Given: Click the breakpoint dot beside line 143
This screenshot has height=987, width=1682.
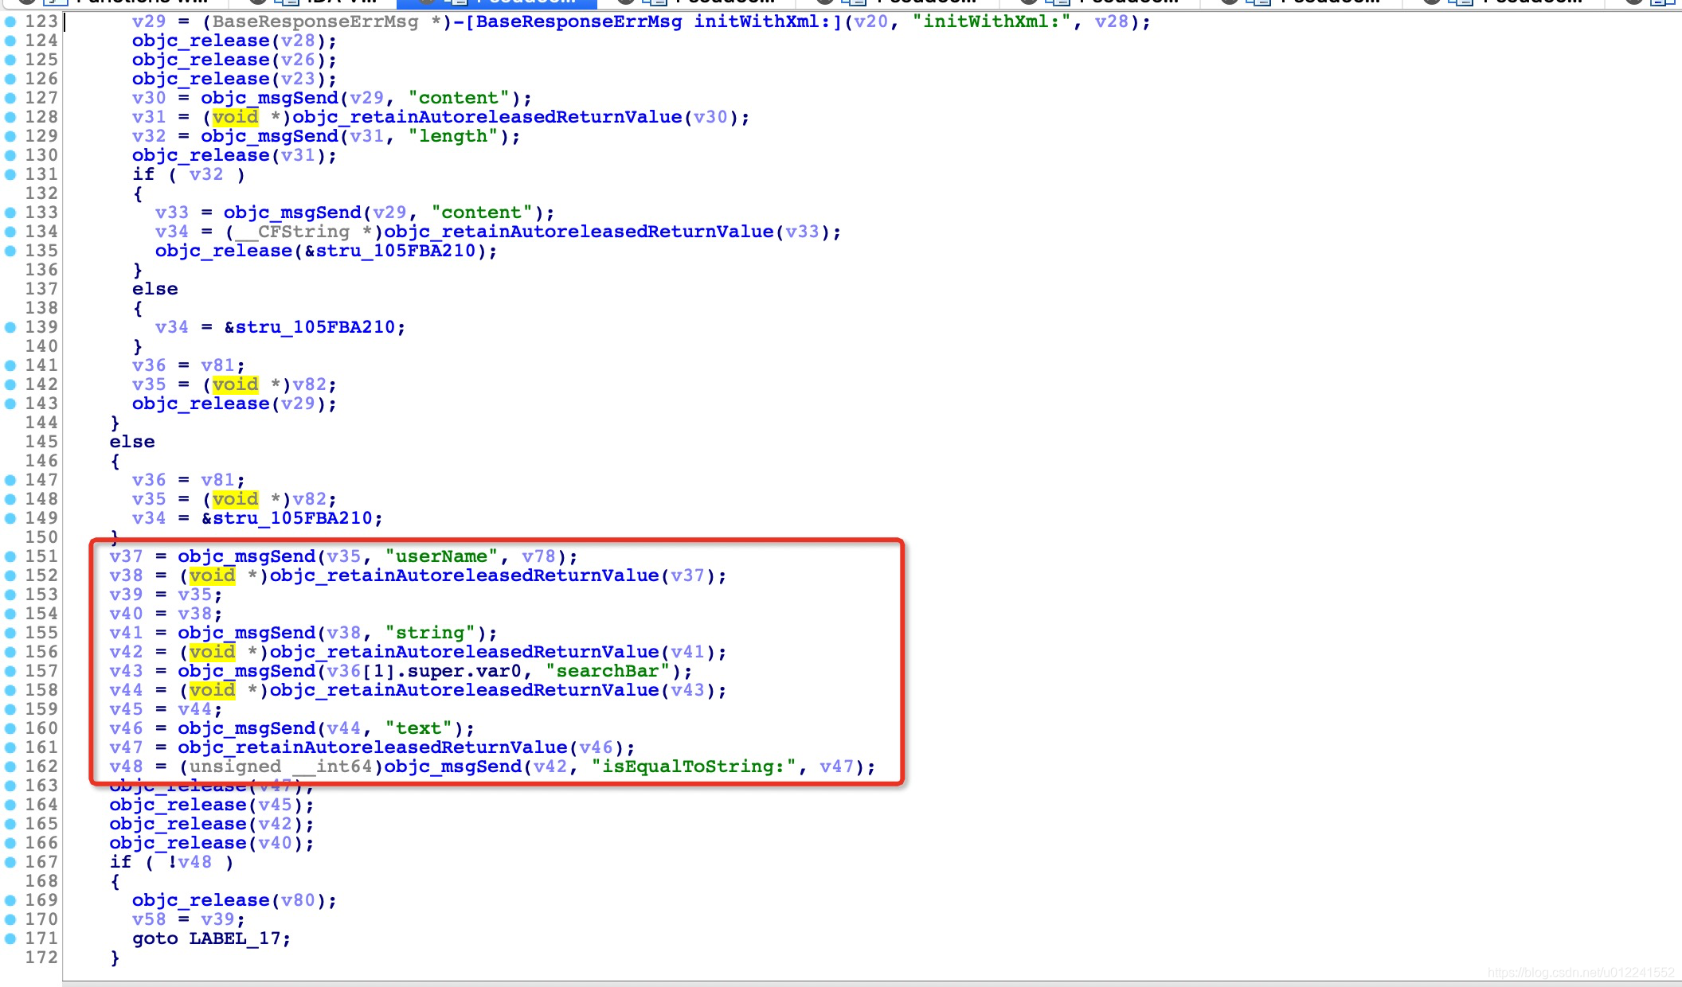Looking at the screenshot, I should [10, 404].
